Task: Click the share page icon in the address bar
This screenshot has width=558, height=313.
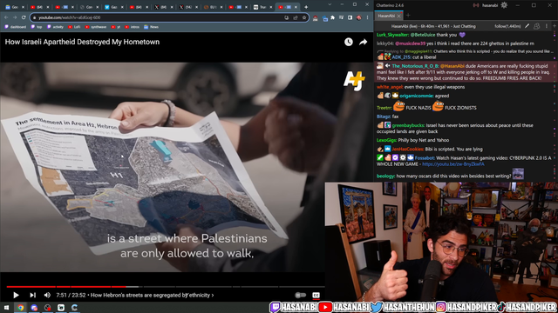Action: pyautogui.click(x=296, y=17)
